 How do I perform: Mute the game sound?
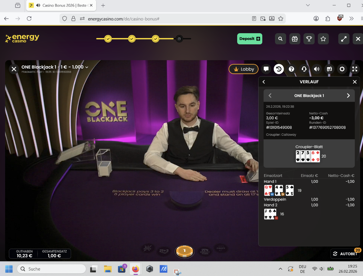pyautogui.click(x=317, y=69)
